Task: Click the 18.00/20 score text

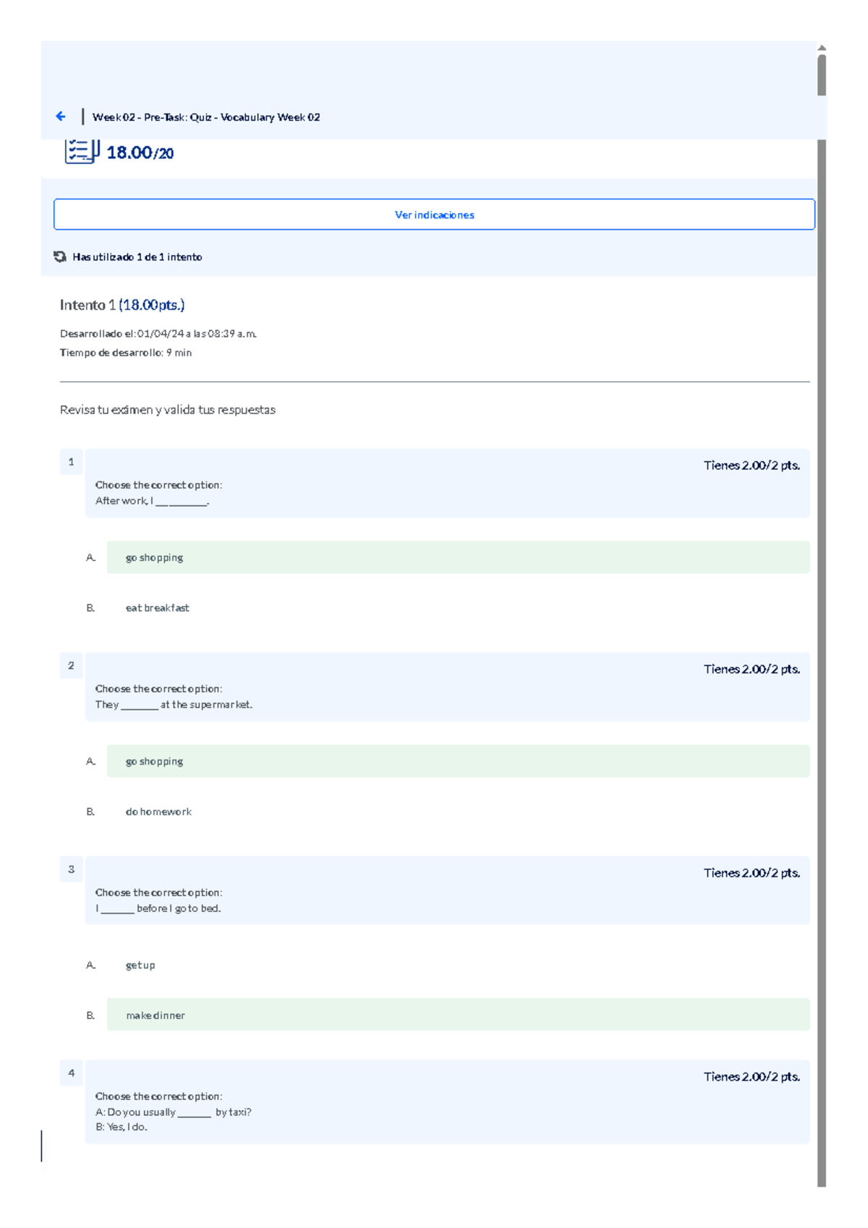Action: (140, 153)
